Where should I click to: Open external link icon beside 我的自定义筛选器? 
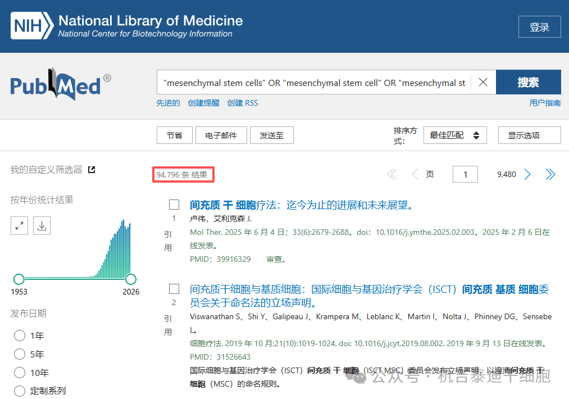coord(92,169)
